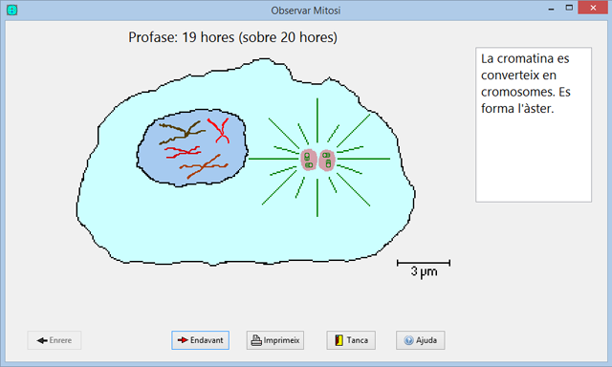This screenshot has height=367, width=612.
Task: Click the dark brown chromosome in nucleus
Action: tap(182, 132)
